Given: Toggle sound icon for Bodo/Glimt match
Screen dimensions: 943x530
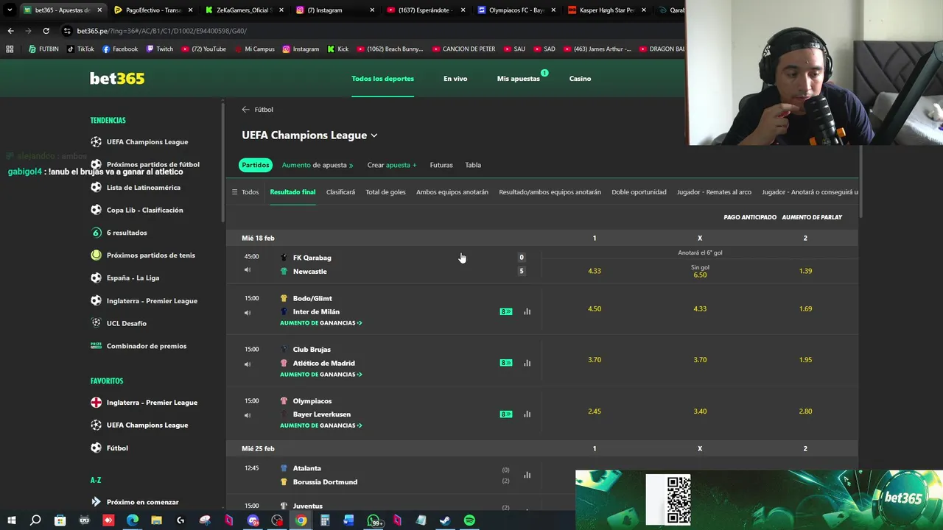Looking at the screenshot, I should (x=248, y=313).
